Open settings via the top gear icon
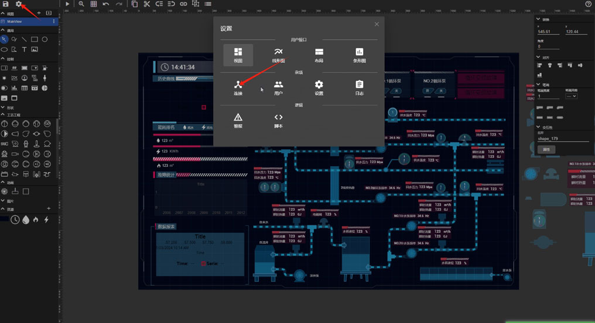The width and height of the screenshot is (595, 323). click(19, 4)
